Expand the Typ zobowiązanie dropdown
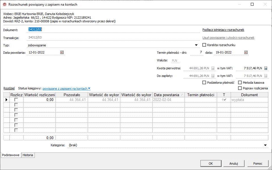The image size is (272, 170). click(196, 45)
